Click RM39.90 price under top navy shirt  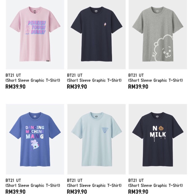point(77,87)
